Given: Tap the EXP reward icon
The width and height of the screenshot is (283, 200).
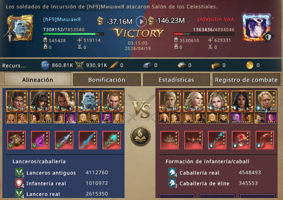Looking at the screenshot, I should pos(45,65).
